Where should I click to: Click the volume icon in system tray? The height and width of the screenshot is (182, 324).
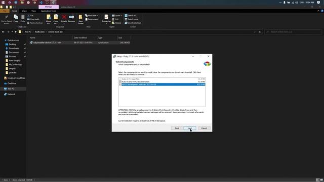point(297,3)
